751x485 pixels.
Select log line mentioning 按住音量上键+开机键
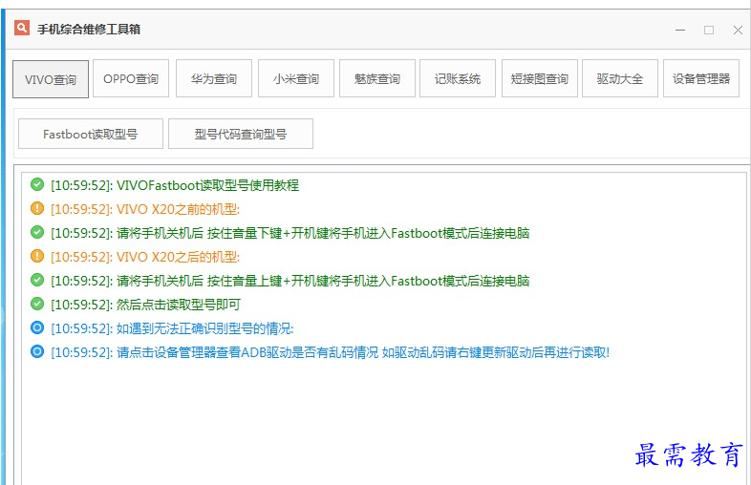coord(290,281)
